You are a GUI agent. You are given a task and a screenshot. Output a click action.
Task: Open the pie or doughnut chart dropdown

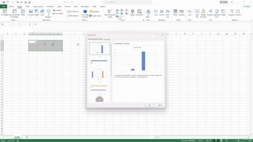point(117,17)
